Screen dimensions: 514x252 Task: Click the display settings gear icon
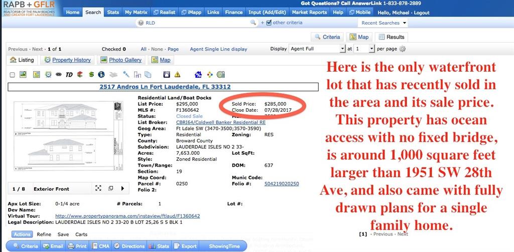tap(402, 49)
